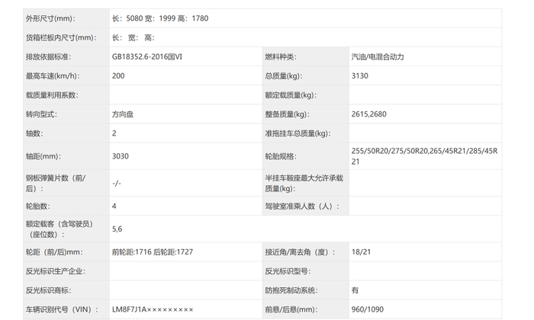The height and width of the screenshot is (320, 534).
Task: Select the 整备质量(kg) label
Action: [287, 114]
